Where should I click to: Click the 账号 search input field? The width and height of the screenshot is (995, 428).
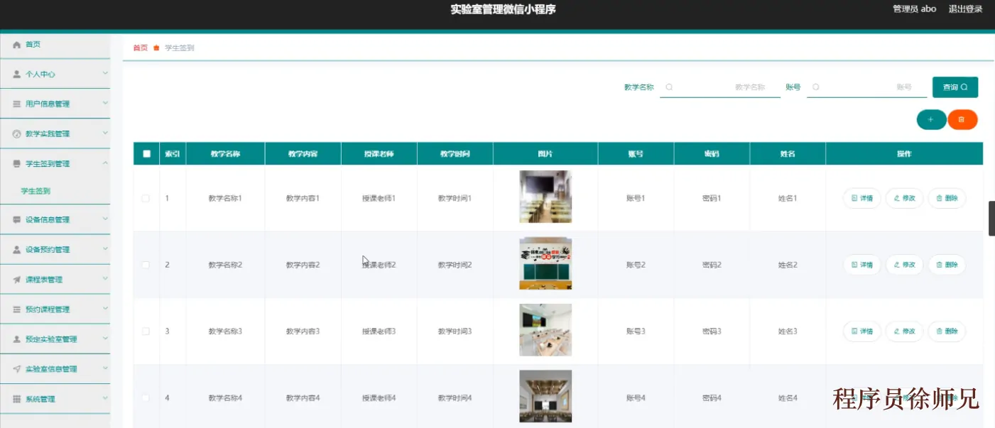coord(867,87)
